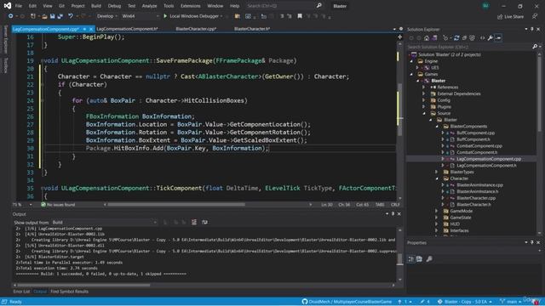Open the Develop configuration dropdown
This screenshot has height=306, width=545.
coord(106,16)
